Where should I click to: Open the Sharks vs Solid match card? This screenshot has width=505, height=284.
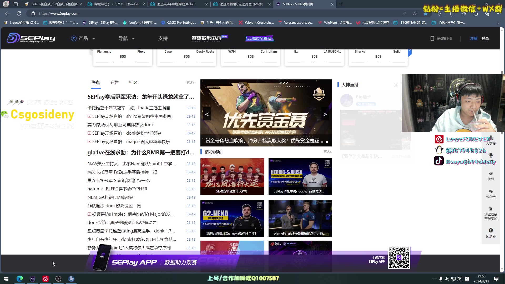(x=378, y=57)
